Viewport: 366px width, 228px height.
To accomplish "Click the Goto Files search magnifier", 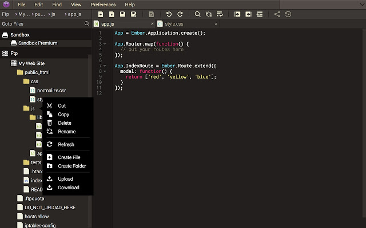I will [x=86, y=23].
